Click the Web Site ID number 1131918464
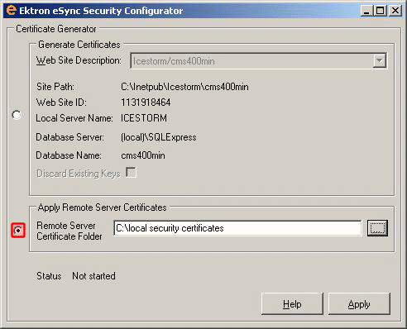Screen dimensions: 407x329 pyautogui.click(x=146, y=103)
